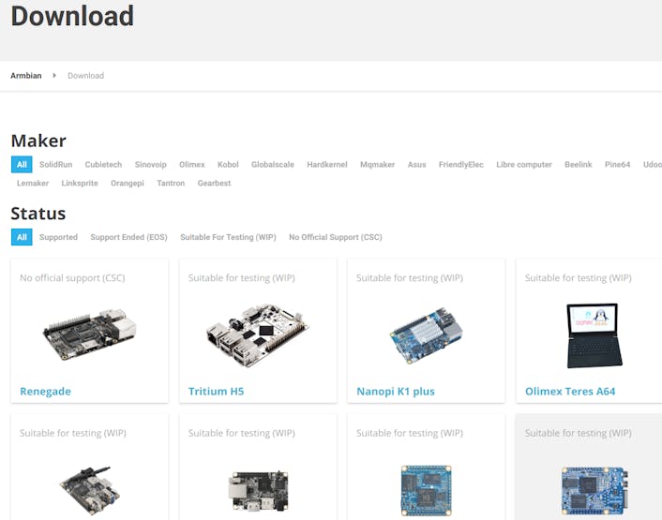Filter makers by Mqmaker
662x520 pixels.
click(378, 165)
